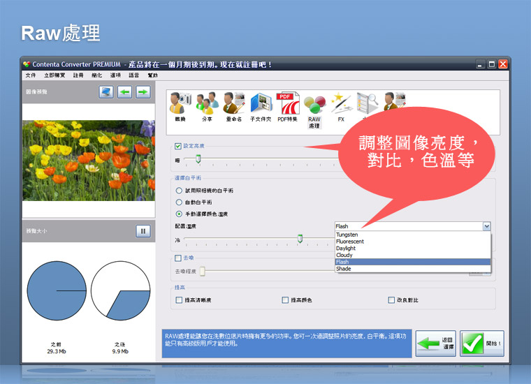This screenshot has width=531, height=384.
Task: Open the 立即購買 buy now menu
Action: pos(54,75)
